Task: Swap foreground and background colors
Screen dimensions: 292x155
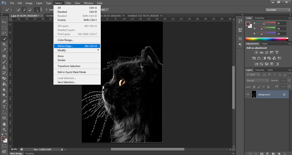Action: click(6, 134)
